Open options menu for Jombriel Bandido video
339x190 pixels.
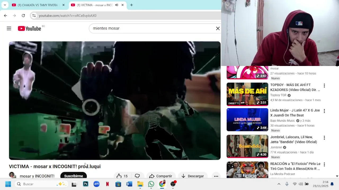coord(324,138)
